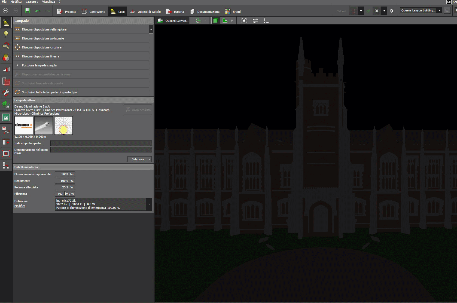Screen dimensions: 457x303
Task: Select the Lampade spotlight tool in sidebar
Action: click(x=6, y=23)
